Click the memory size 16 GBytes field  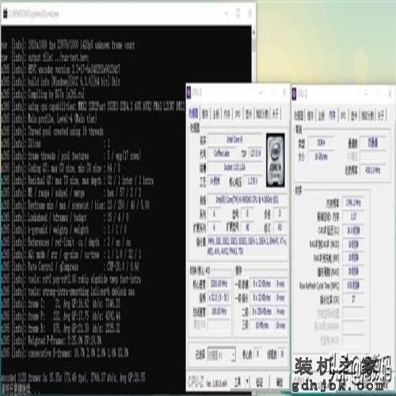coord(321,157)
